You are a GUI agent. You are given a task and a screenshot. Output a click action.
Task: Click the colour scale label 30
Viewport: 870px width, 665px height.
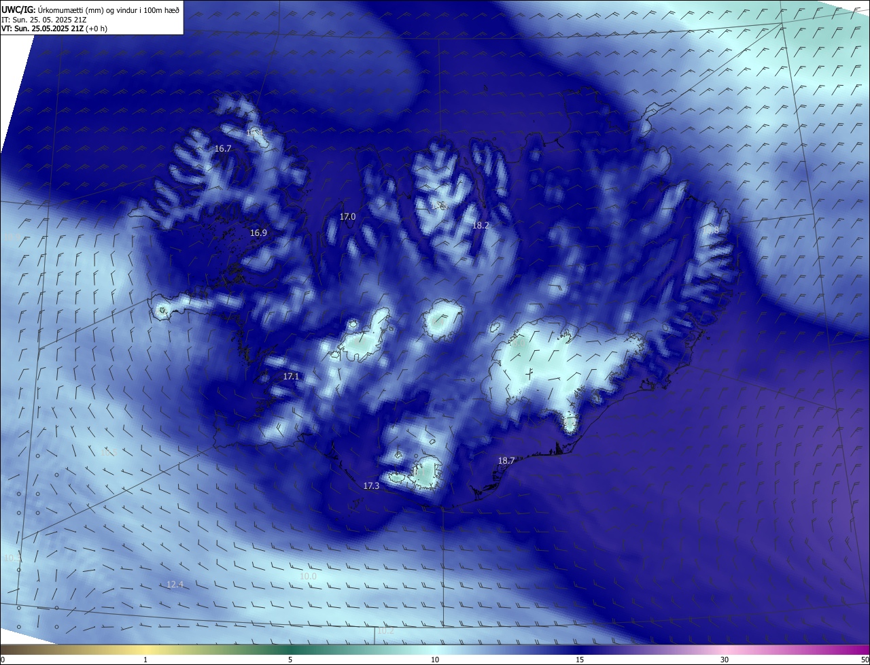click(x=725, y=660)
